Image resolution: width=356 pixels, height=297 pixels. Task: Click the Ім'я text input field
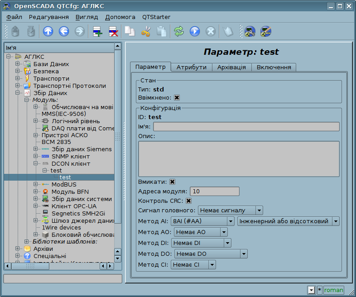pyautogui.click(x=246, y=127)
